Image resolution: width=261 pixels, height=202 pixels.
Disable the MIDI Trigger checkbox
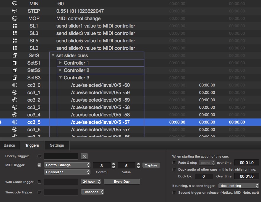click(x=39, y=165)
